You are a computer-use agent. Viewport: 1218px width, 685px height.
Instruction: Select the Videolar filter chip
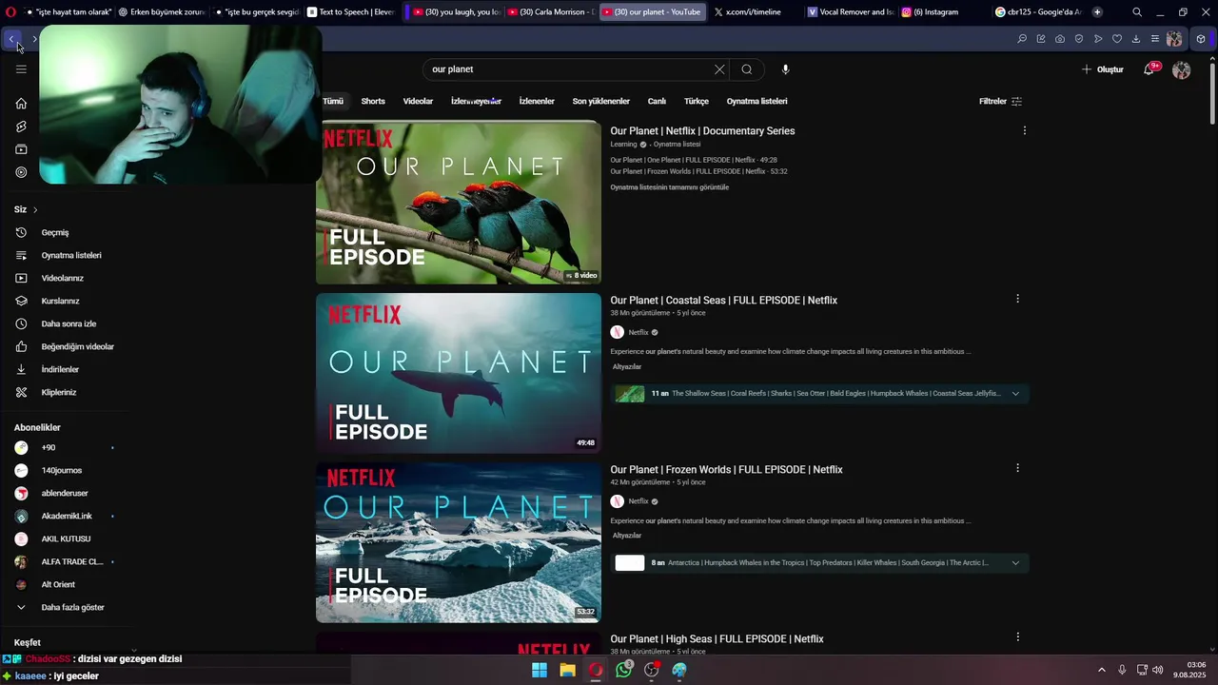pos(418,101)
